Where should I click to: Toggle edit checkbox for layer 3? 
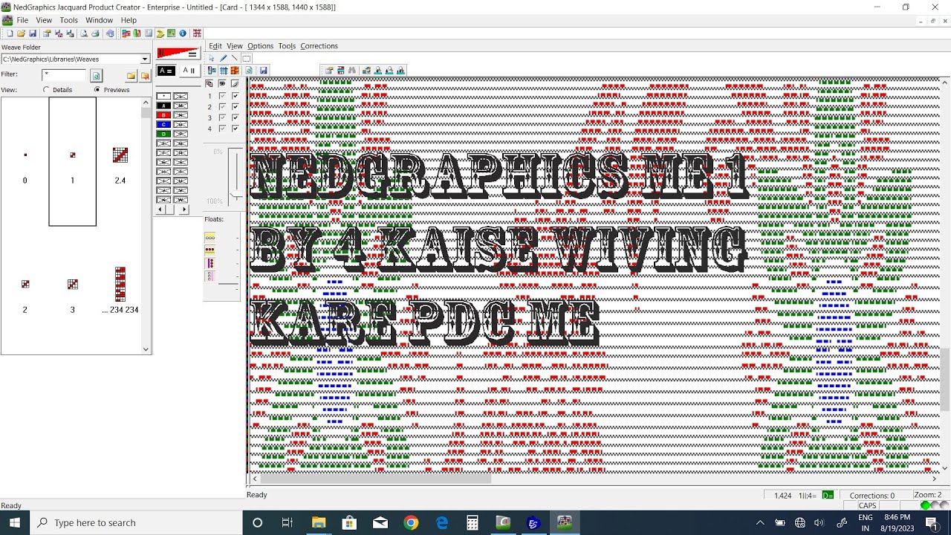pos(235,117)
